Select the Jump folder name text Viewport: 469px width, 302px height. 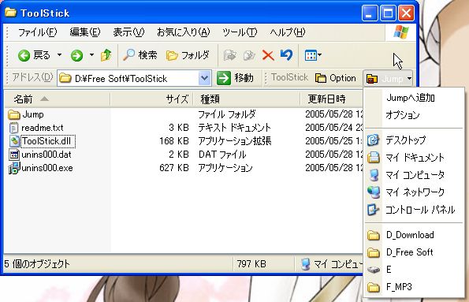(x=33, y=114)
